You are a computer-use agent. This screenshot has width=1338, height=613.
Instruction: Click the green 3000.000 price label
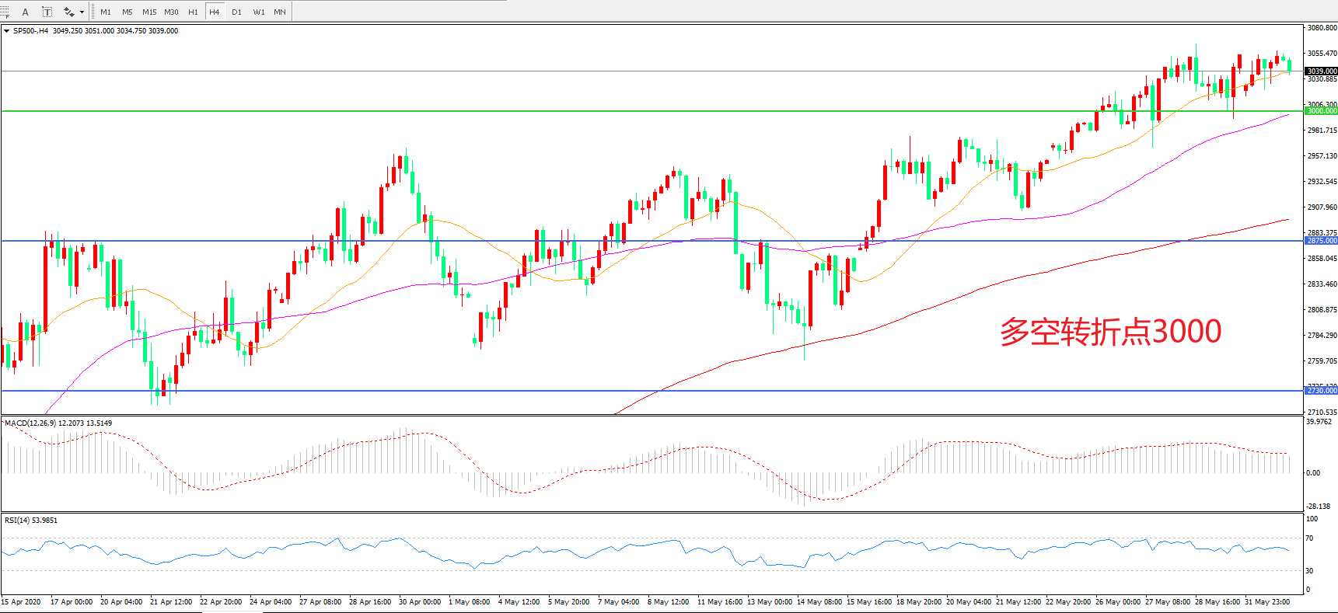[1321, 111]
